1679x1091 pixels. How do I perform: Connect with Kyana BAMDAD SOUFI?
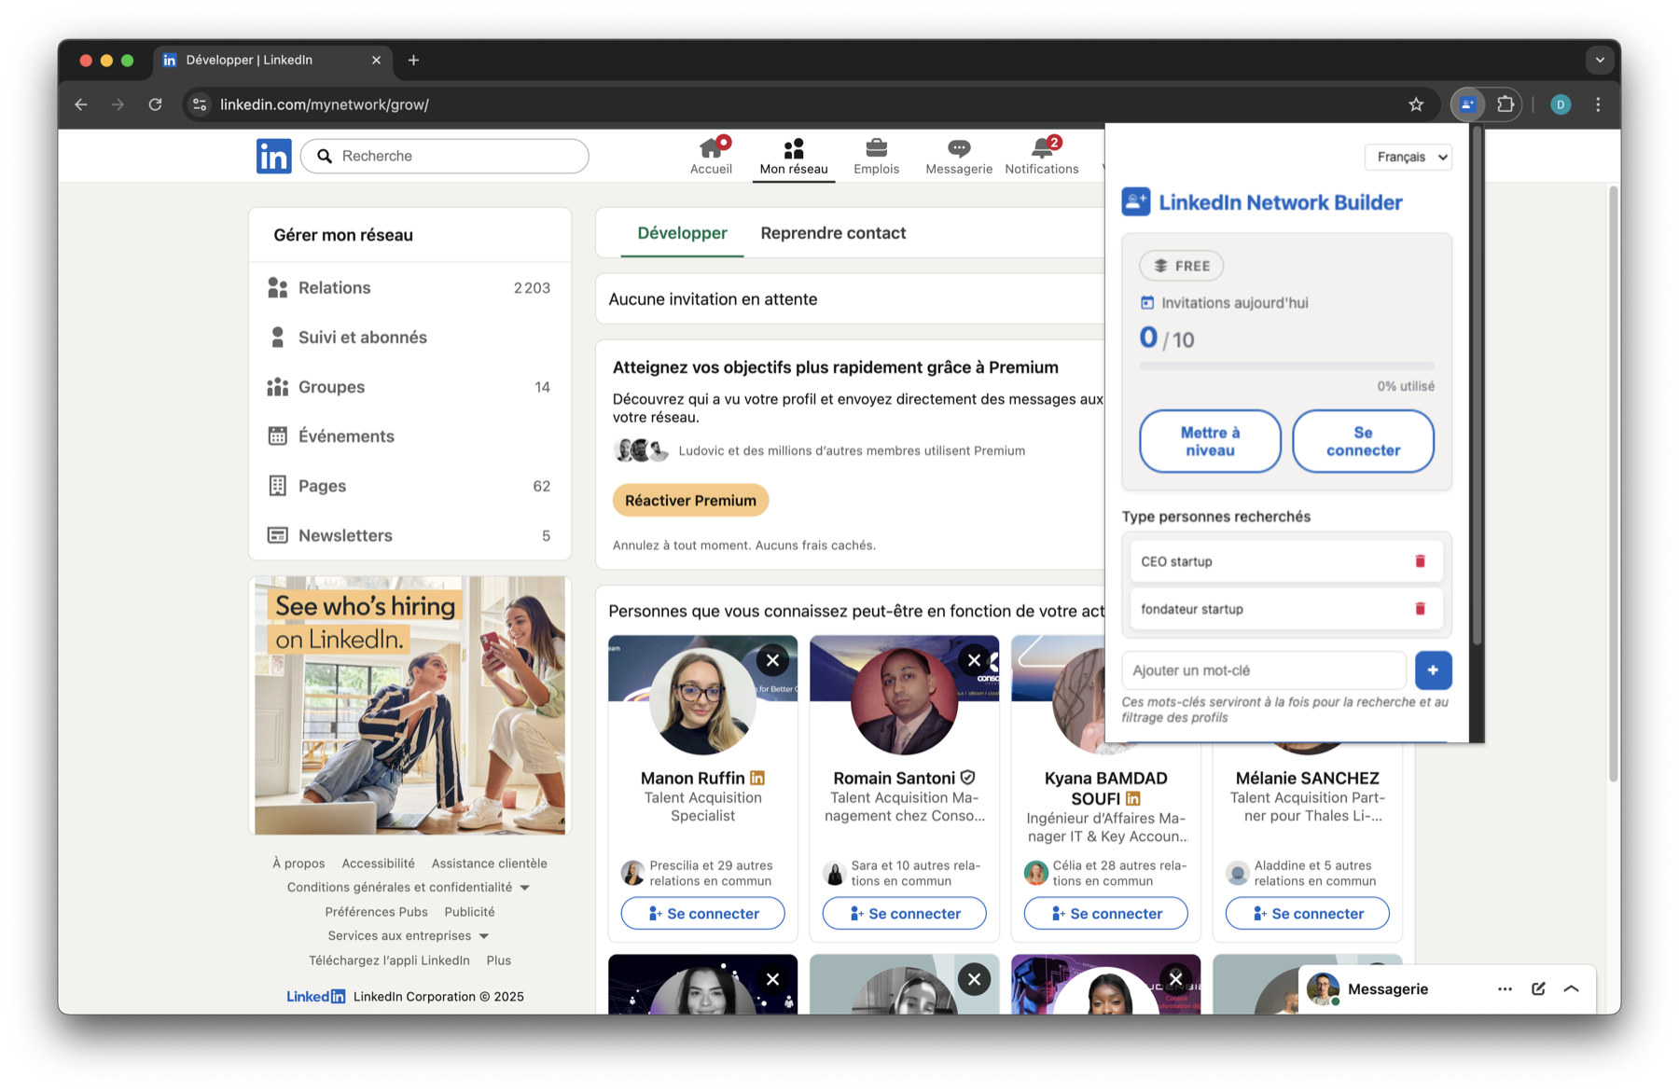pyautogui.click(x=1105, y=914)
